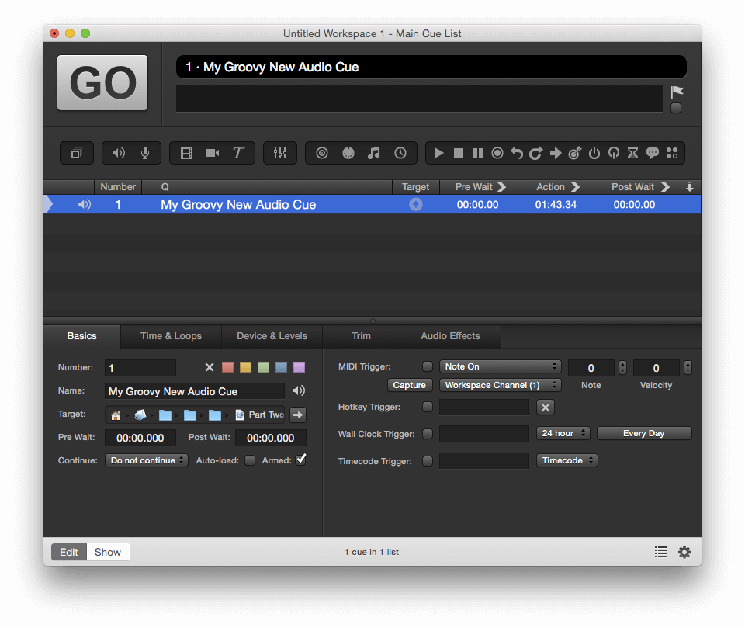Open the Continue mode dropdown
This screenshot has width=745, height=628.
(x=147, y=460)
